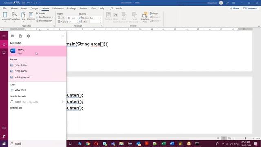Viewport: 261px width, 147px height.
Task: Switch to the Insert ribbon tab
Action: 24,8
